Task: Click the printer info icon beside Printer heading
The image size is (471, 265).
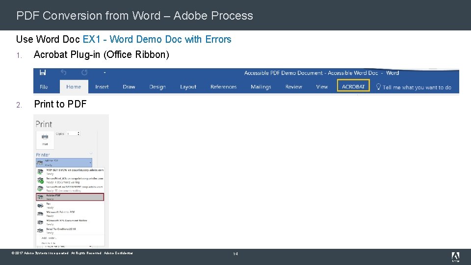Action: pos(91,153)
